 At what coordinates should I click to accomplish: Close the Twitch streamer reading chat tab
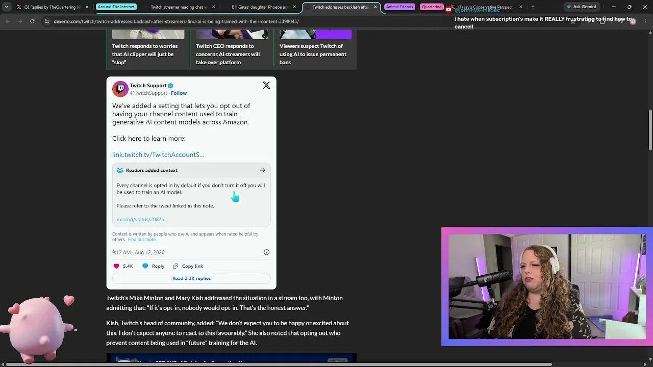click(x=213, y=7)
